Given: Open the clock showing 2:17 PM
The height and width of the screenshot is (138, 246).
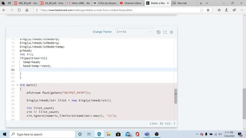Looking at the screenshot, I should pyautogui.click(x=229, y=134).
